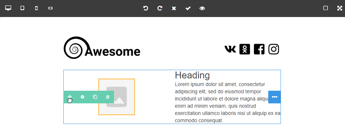Switch to desktop preview mode
Viewport: 345px width, 133px height.
(8, 8)
